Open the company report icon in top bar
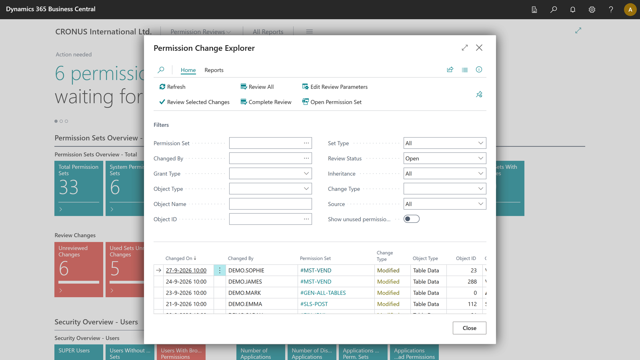This screenshot has height=360, width=640. pyautogui.click(x=534, y=10)
